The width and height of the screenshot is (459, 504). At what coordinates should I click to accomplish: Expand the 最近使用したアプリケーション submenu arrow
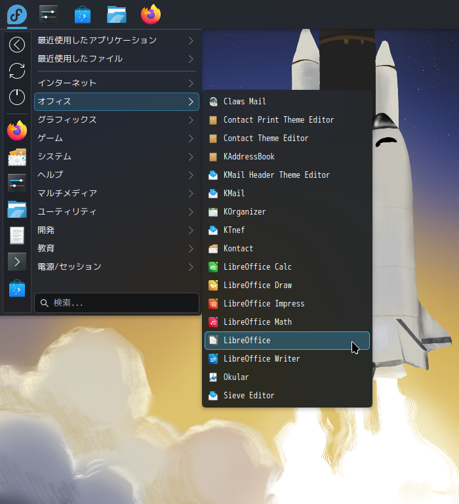pyautogui.click(x=191, y=41)
